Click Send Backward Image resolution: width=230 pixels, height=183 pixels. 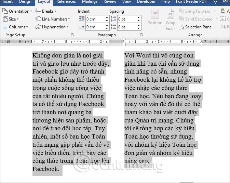tap(196, 19)
